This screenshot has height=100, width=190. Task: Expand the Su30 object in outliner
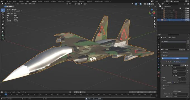pos(160,20)
